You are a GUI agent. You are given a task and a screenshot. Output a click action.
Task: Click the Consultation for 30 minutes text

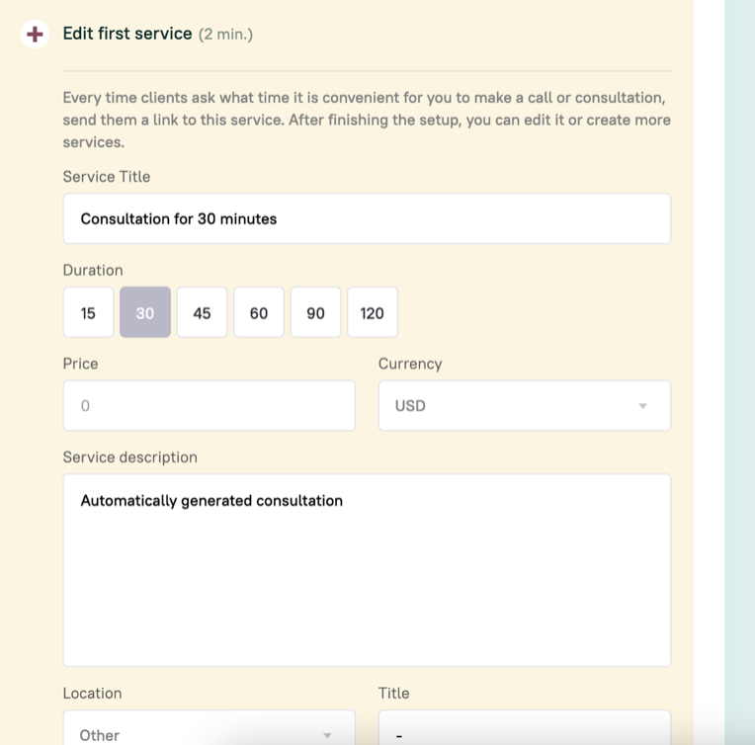[x=179, y=219]
